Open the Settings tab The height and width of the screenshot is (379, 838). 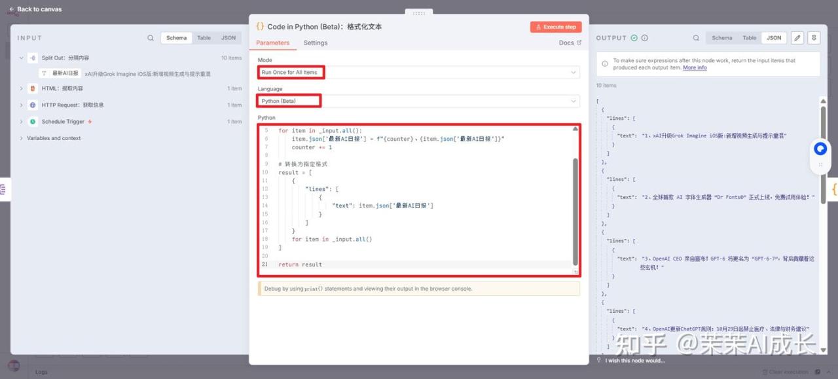pos(315,43)
